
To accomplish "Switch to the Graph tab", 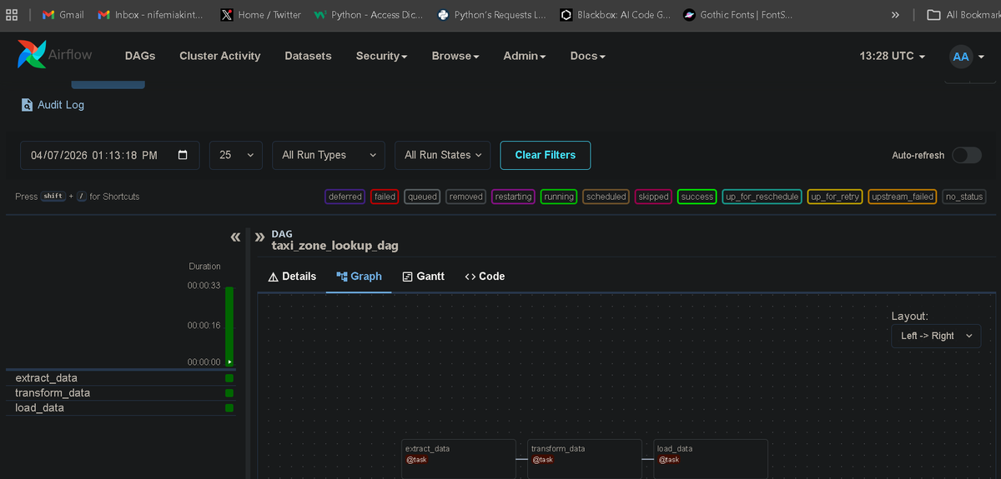I will 359,276.
